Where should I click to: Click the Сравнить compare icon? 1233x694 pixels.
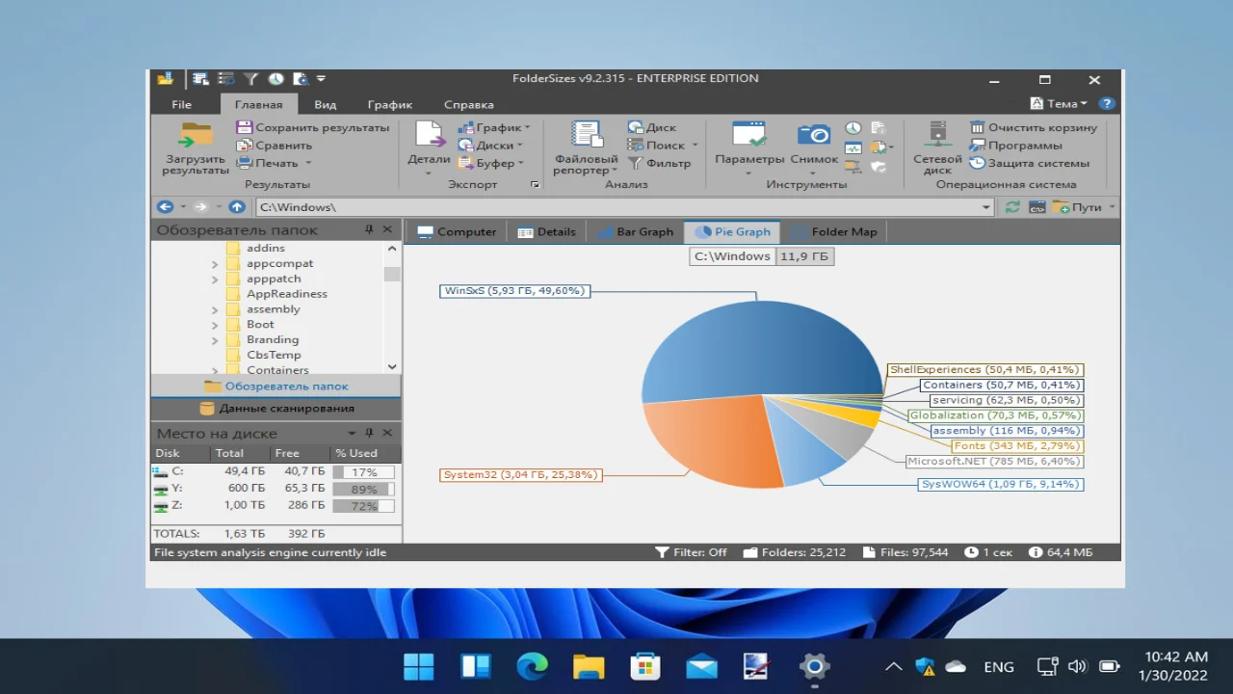tap(244, 146)
